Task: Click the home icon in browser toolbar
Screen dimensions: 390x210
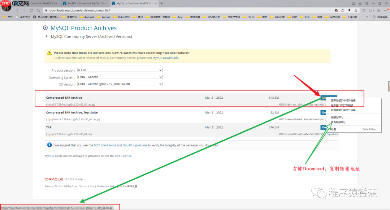Action: click(x=38, y=10)
